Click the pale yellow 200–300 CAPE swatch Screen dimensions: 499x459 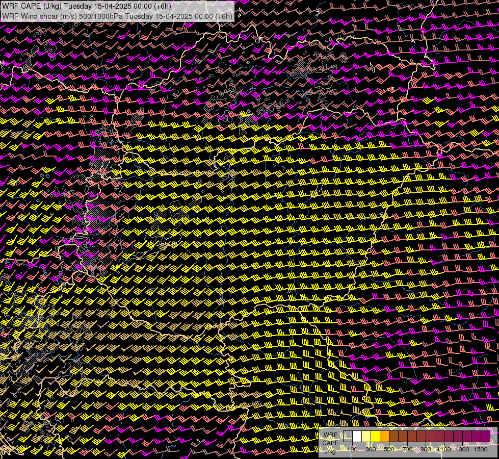[366, 437]
